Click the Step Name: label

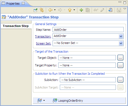[x=43, y=30]
